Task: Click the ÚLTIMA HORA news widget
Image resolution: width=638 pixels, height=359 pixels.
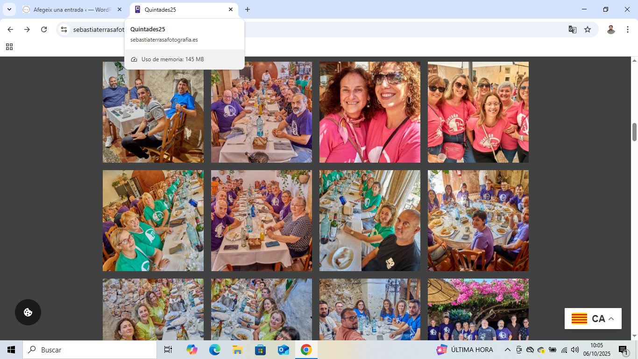Action: tap(465, 350)
